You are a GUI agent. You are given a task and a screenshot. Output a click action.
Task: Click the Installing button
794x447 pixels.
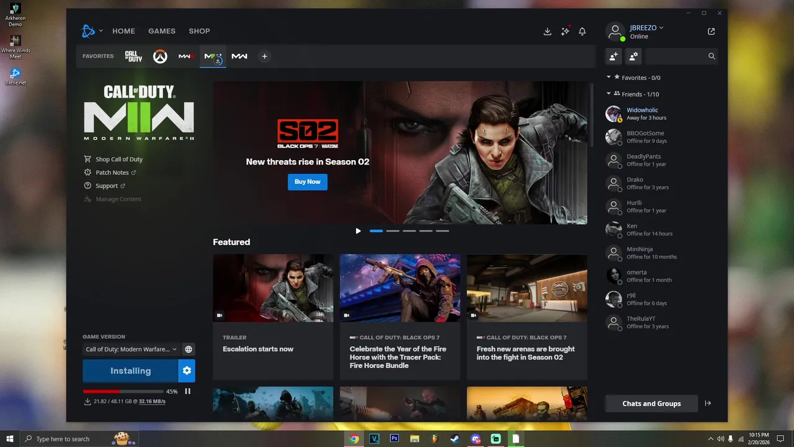point(130,371)
